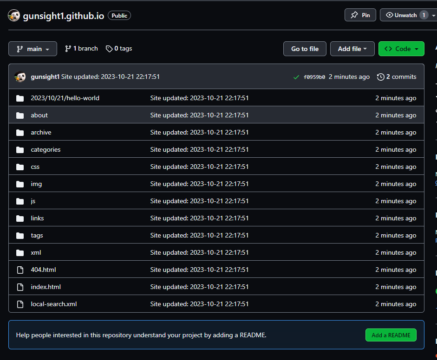The width and height of the screenshot is (437, 360).
Task: Click the tag icon next to 0 tags
Action: (x=109, y=49)
